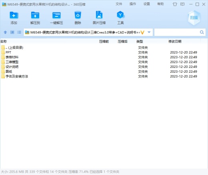Go up one level with up arrow
Viewport: 208px width, 175px height.
pos(5,32)
